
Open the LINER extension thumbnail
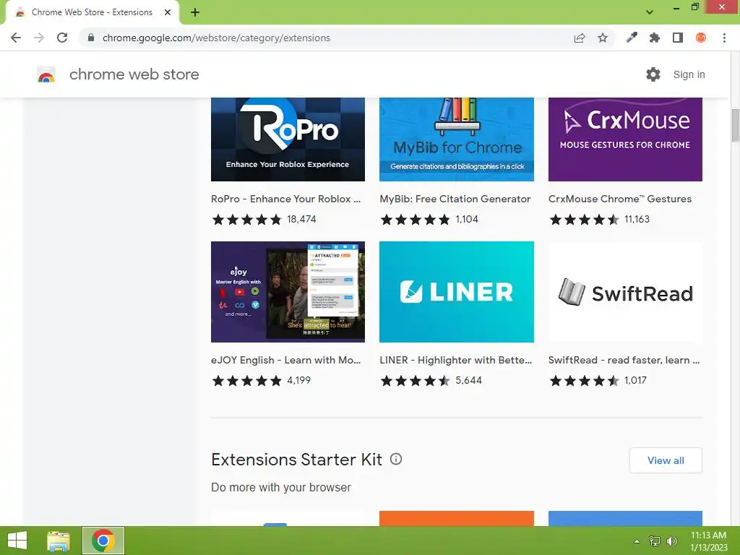457,292
